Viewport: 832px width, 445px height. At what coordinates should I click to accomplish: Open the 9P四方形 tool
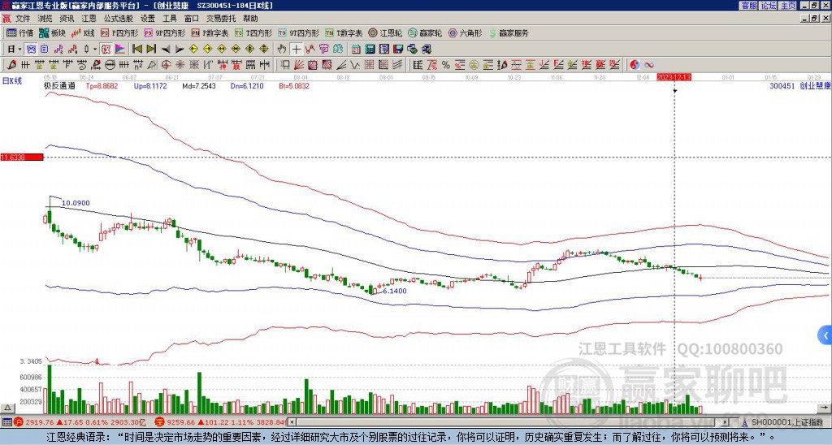[165, 32]
